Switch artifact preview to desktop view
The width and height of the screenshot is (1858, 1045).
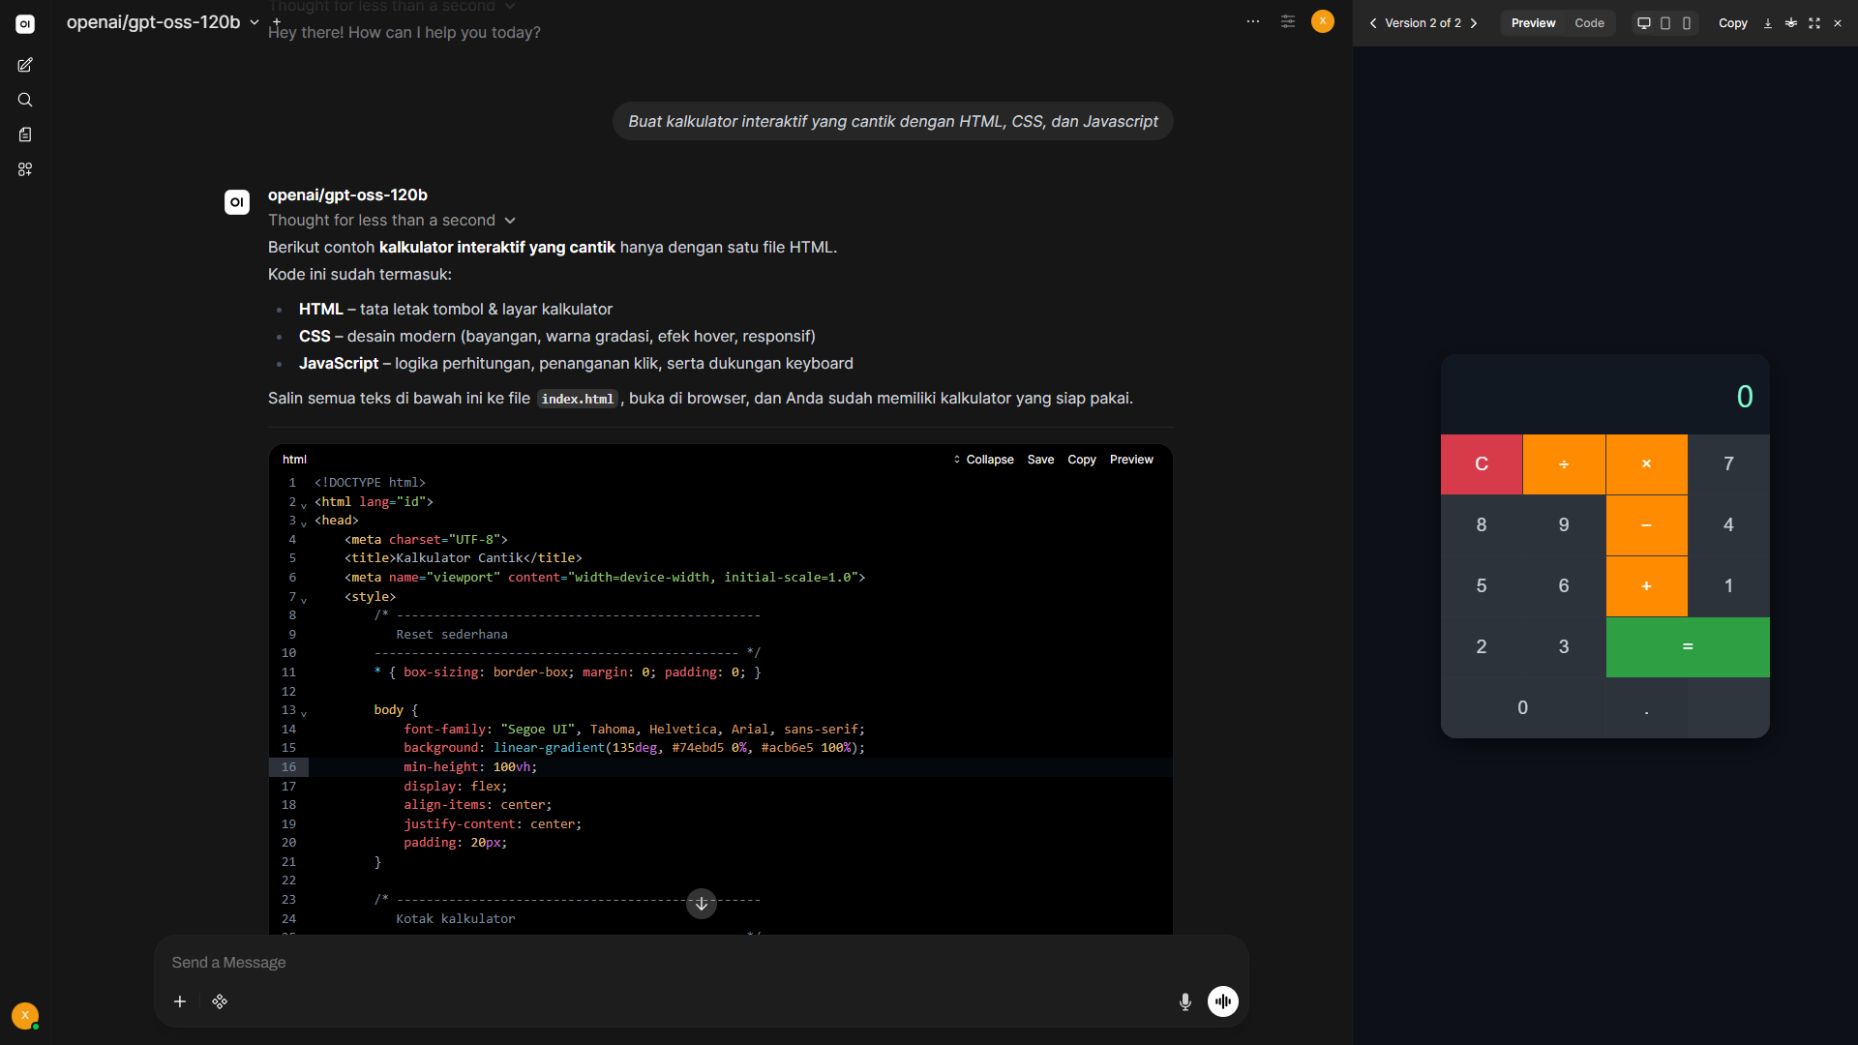(x=1643, y=23)
